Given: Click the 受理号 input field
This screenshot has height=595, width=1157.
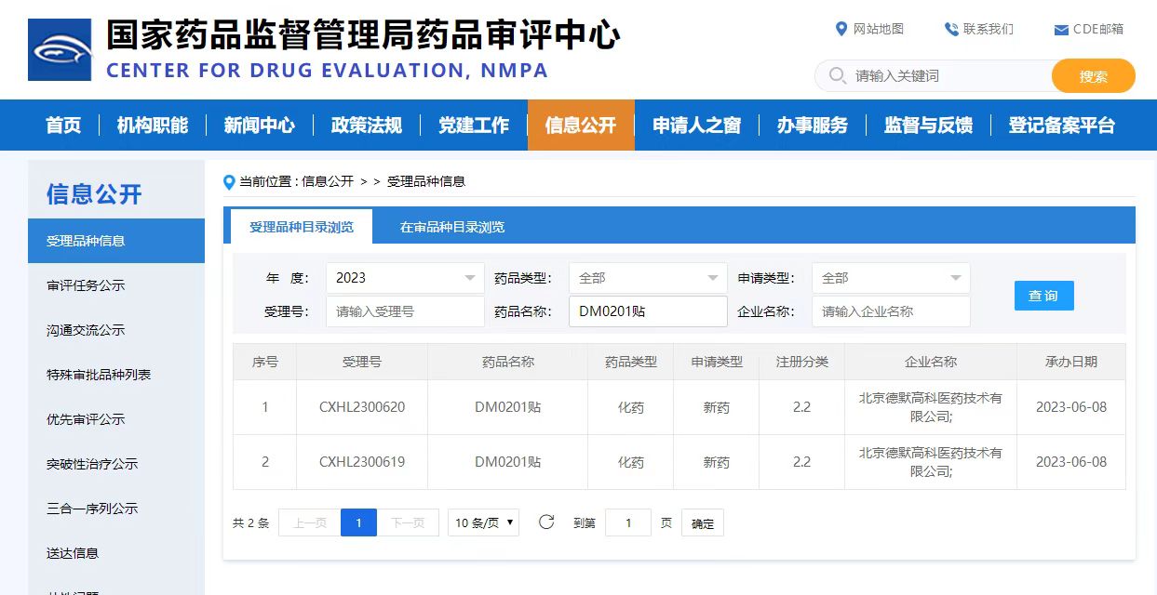Looking at the screenshot, I should coord(404,311).
